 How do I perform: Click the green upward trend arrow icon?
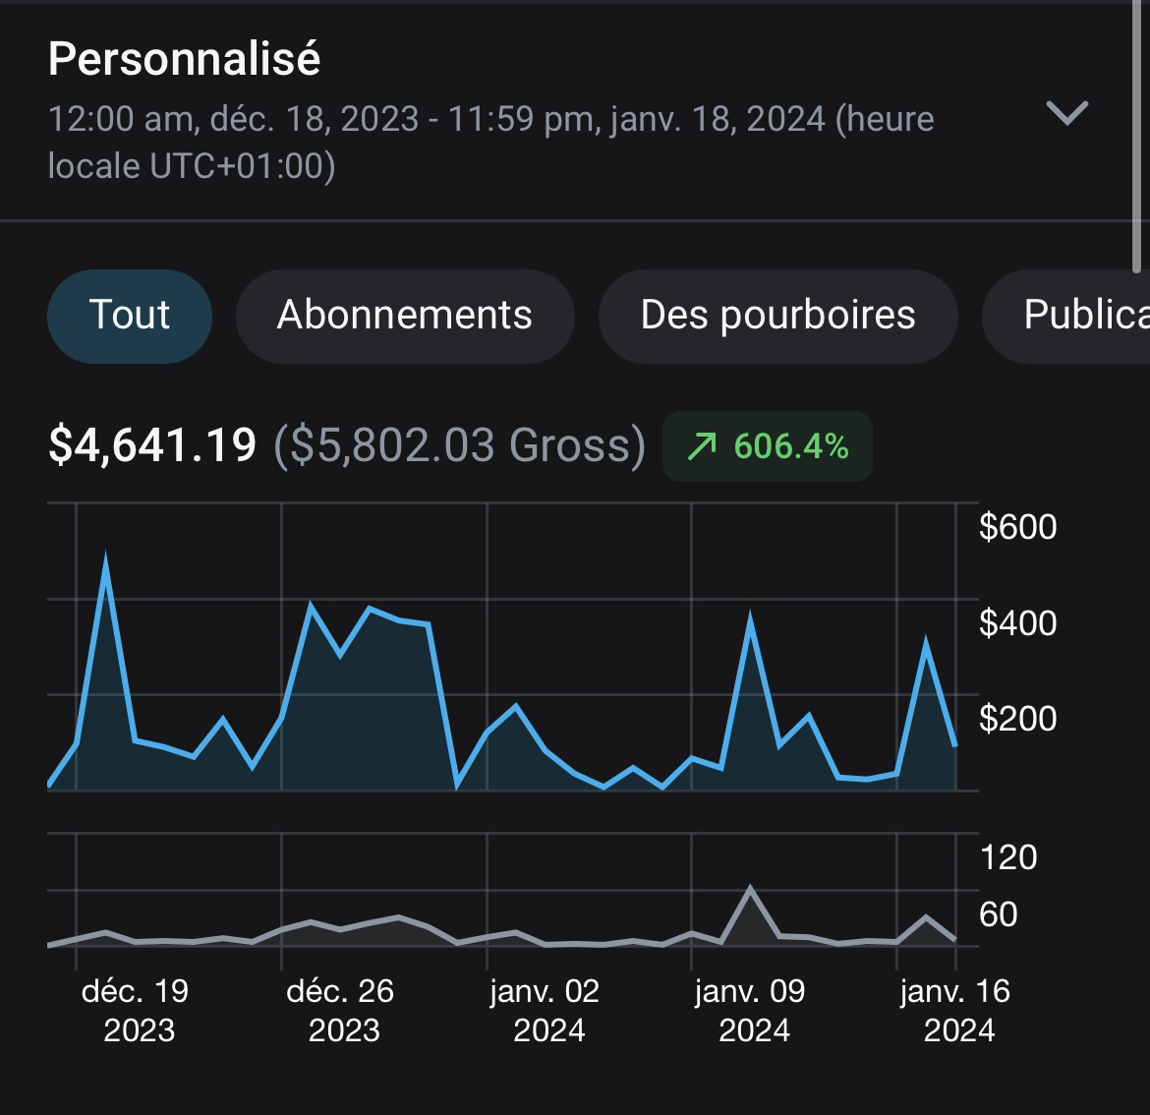700,446
